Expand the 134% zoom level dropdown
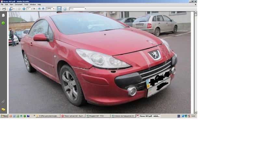The image size is (260, 156). 54,9
